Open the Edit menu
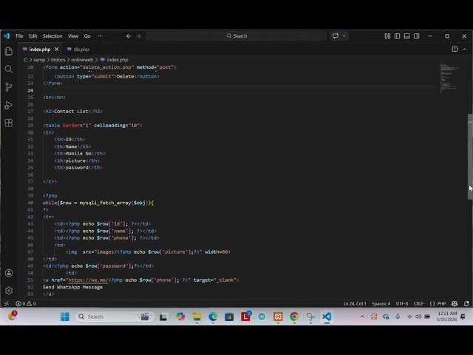 point(33,36)
